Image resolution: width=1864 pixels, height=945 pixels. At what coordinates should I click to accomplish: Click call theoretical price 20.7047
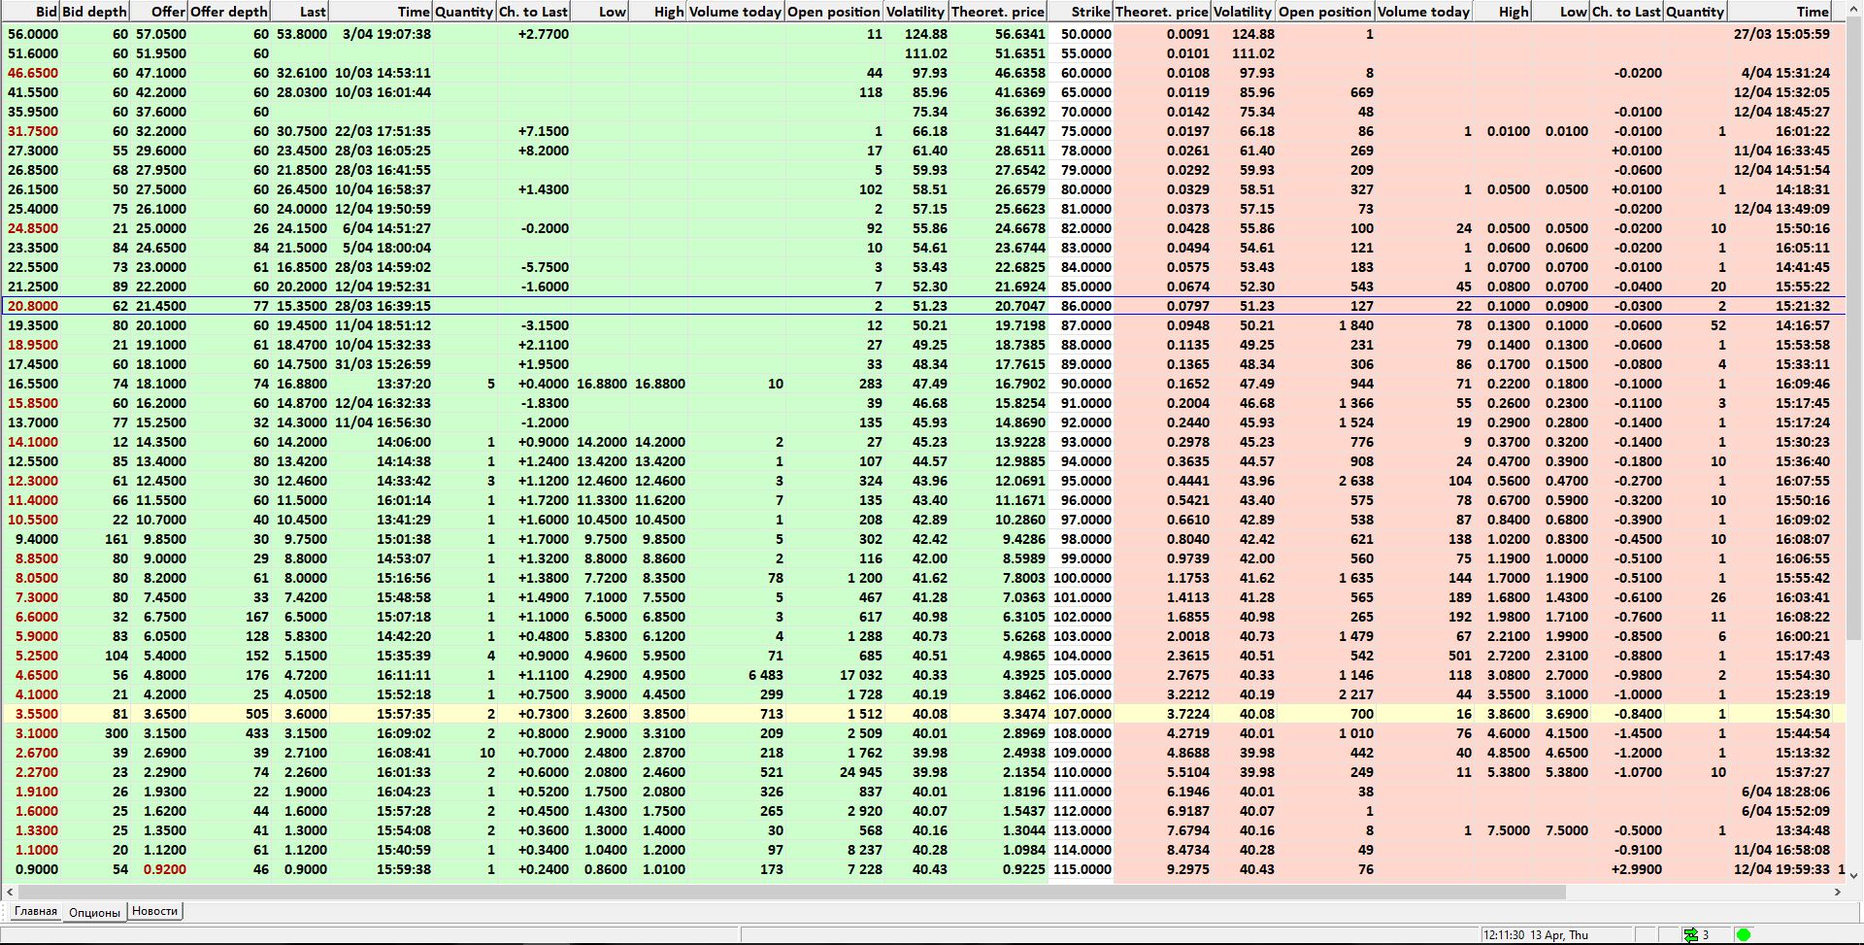point(1020,306)
